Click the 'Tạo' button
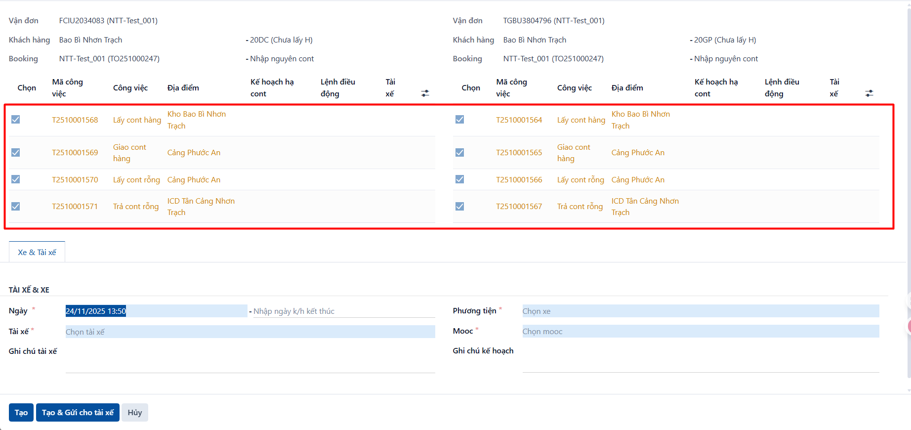The image size is (911, 430). (21, 413)
